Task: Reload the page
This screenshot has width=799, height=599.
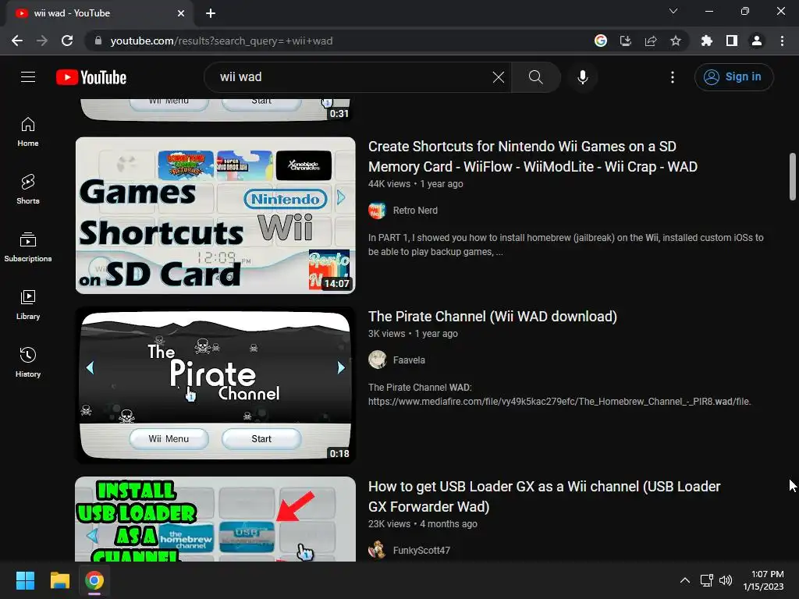Action: tap(67, 41)
